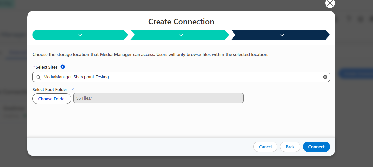The image size is (373, 167).
Task: Click the checkmark on the first teal step
Action: click(80, 35)
